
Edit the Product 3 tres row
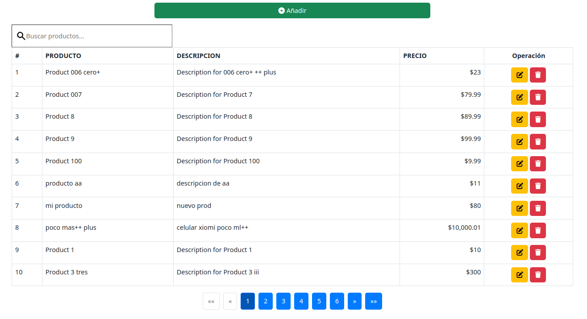[520, 275]
